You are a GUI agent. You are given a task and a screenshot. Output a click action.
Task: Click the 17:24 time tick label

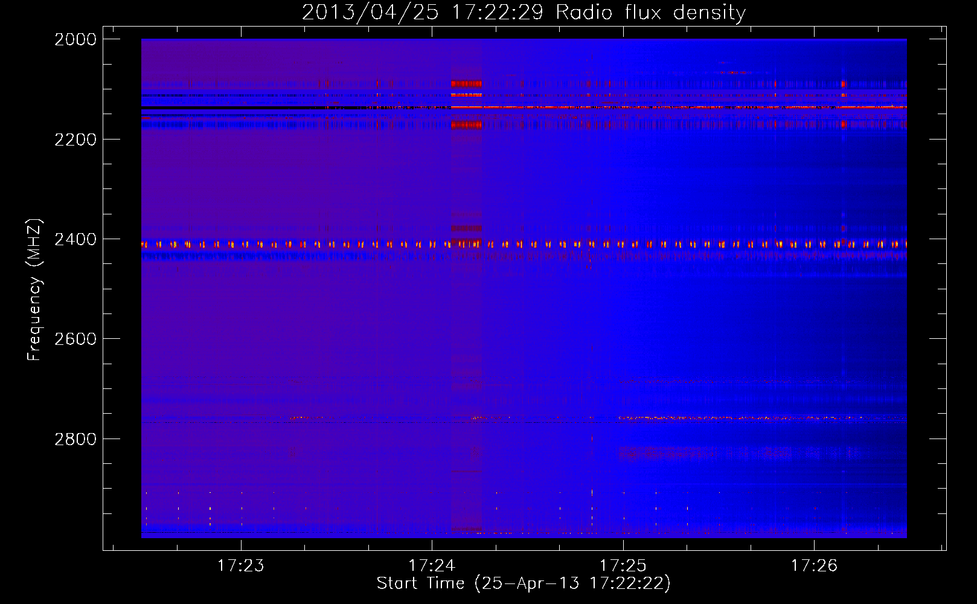[x=432, y=565]
